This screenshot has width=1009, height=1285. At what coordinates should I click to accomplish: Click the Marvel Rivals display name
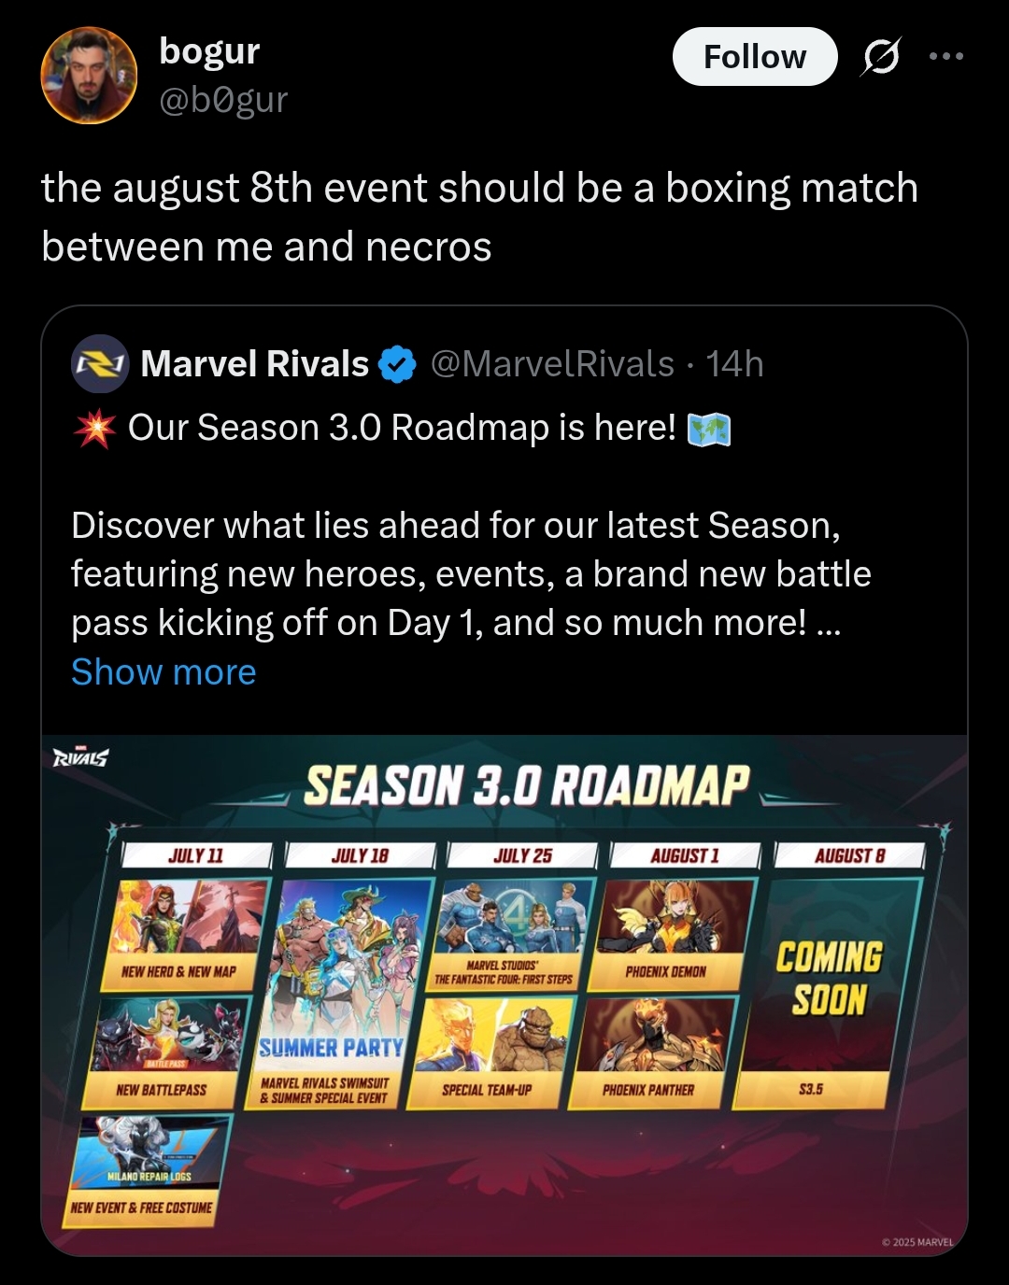255,364
